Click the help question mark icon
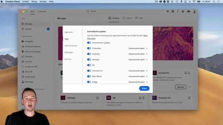223x125 pixels. pos(173,11)
